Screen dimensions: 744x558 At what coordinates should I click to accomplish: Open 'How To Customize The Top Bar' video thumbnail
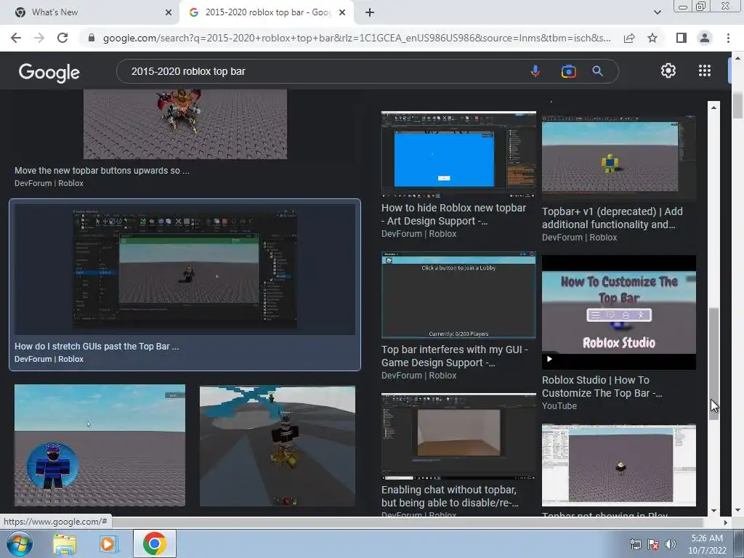point(619,312)
